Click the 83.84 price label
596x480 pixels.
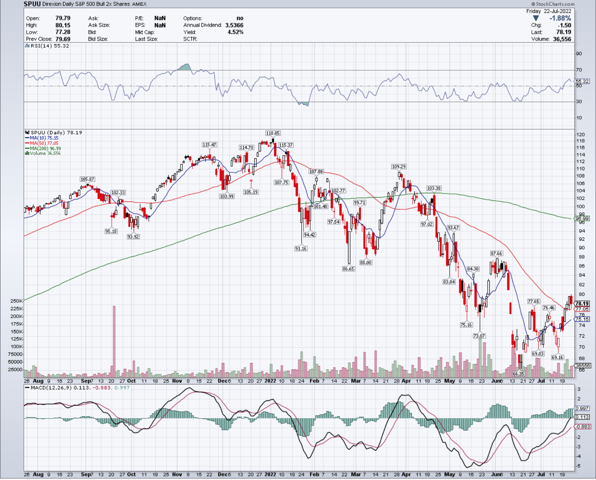pos(449,282)
